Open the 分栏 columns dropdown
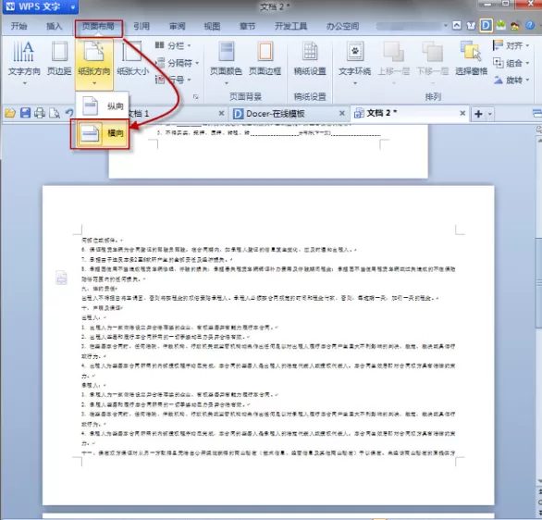The width and height of the screenshot is (542, 520). click(173, 45)
